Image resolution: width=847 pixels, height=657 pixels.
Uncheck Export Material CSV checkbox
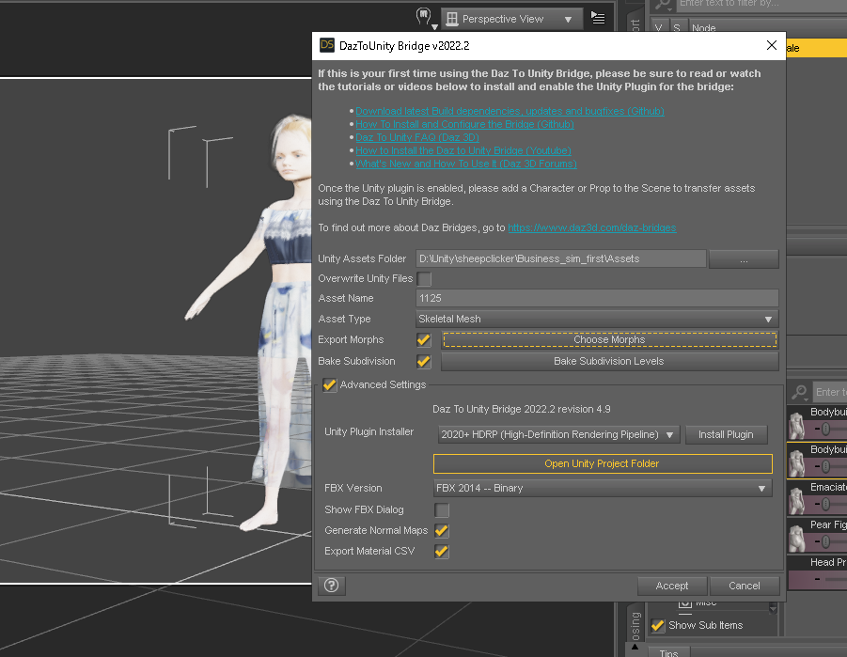click(442, 551)
